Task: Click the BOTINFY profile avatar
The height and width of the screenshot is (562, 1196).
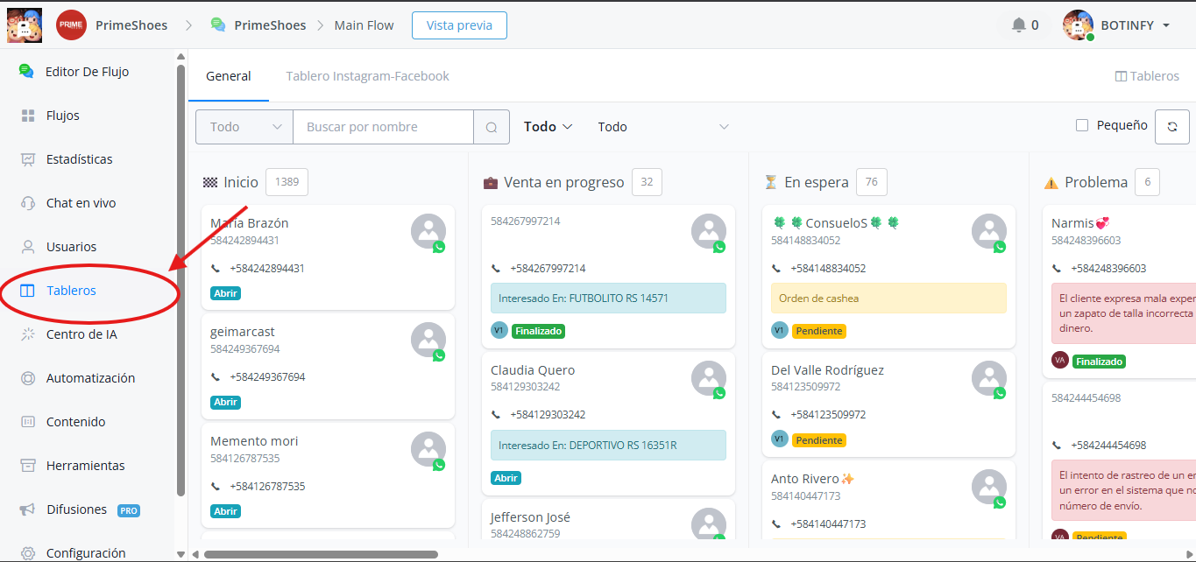Action: coord(1079,25)
